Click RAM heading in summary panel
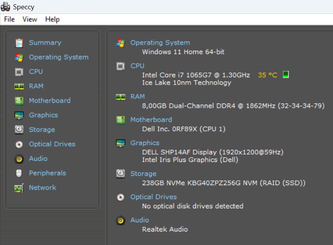 [138, 97]
